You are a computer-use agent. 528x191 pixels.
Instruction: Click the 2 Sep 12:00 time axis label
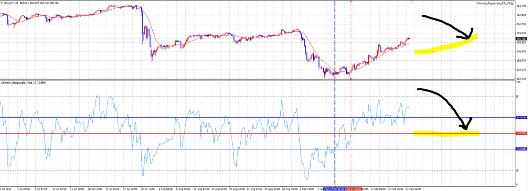tap(307, 188)
